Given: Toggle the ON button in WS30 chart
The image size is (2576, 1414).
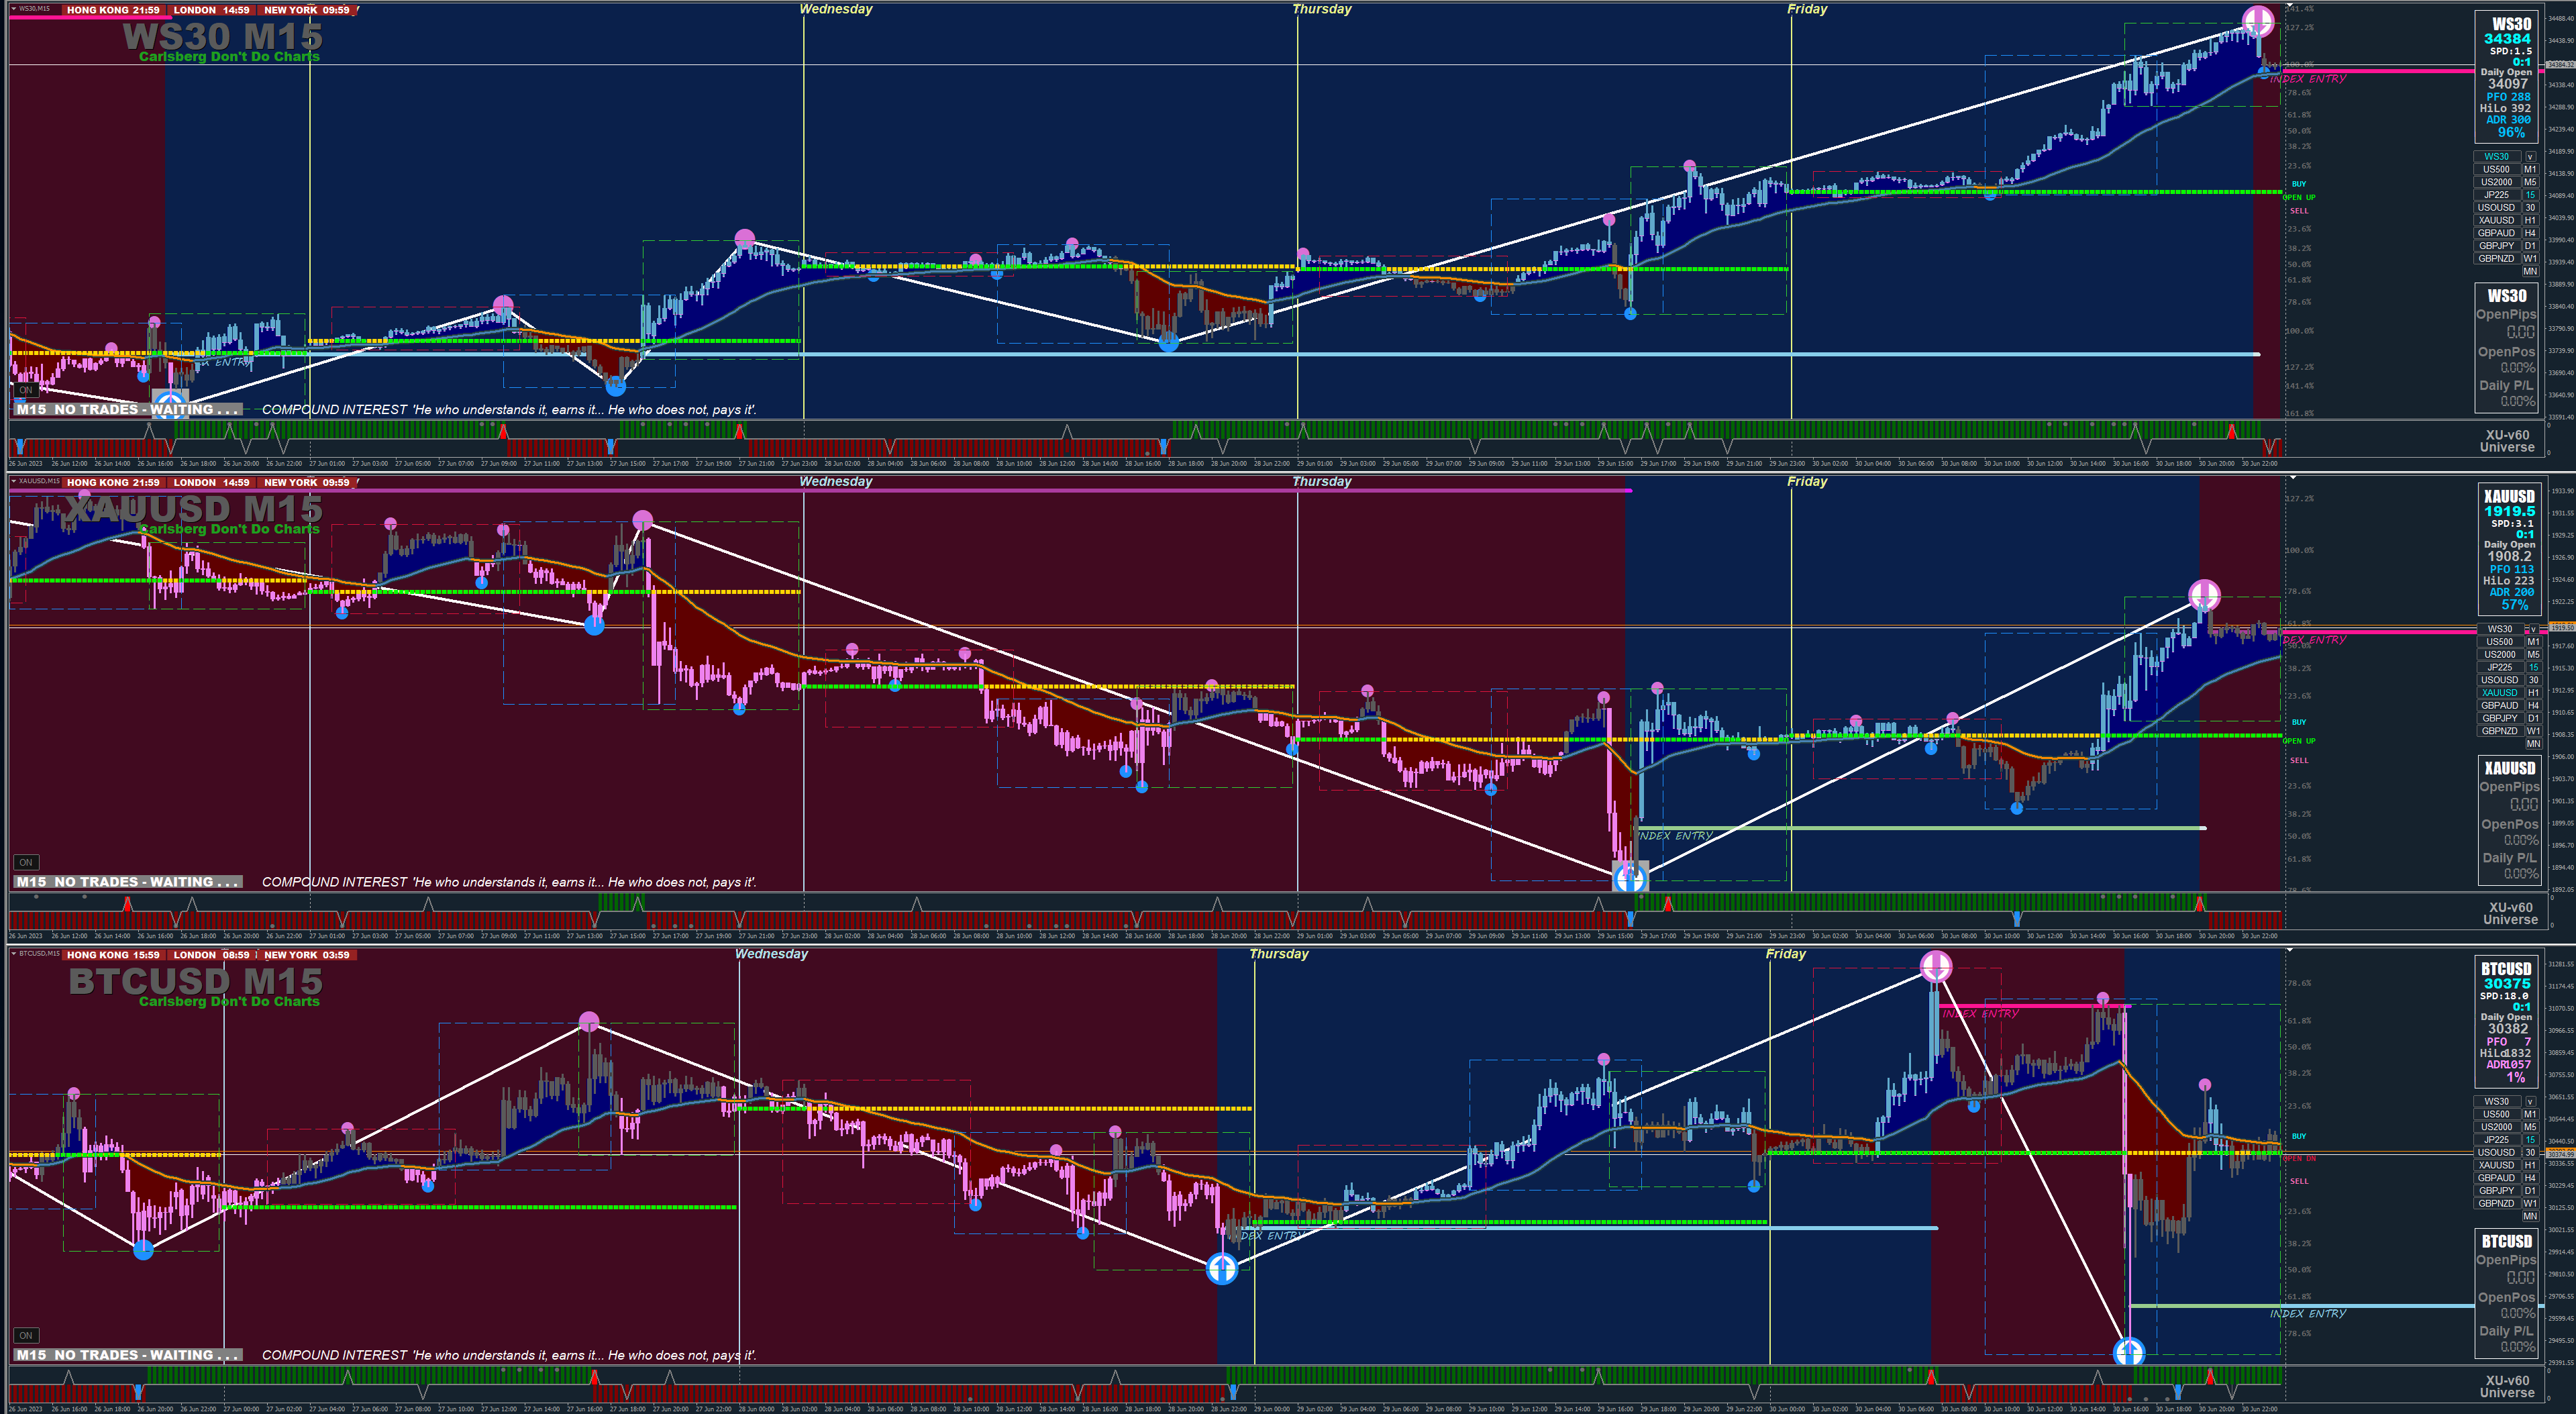Looking at the screenshot, I should [x=26, y=390].
